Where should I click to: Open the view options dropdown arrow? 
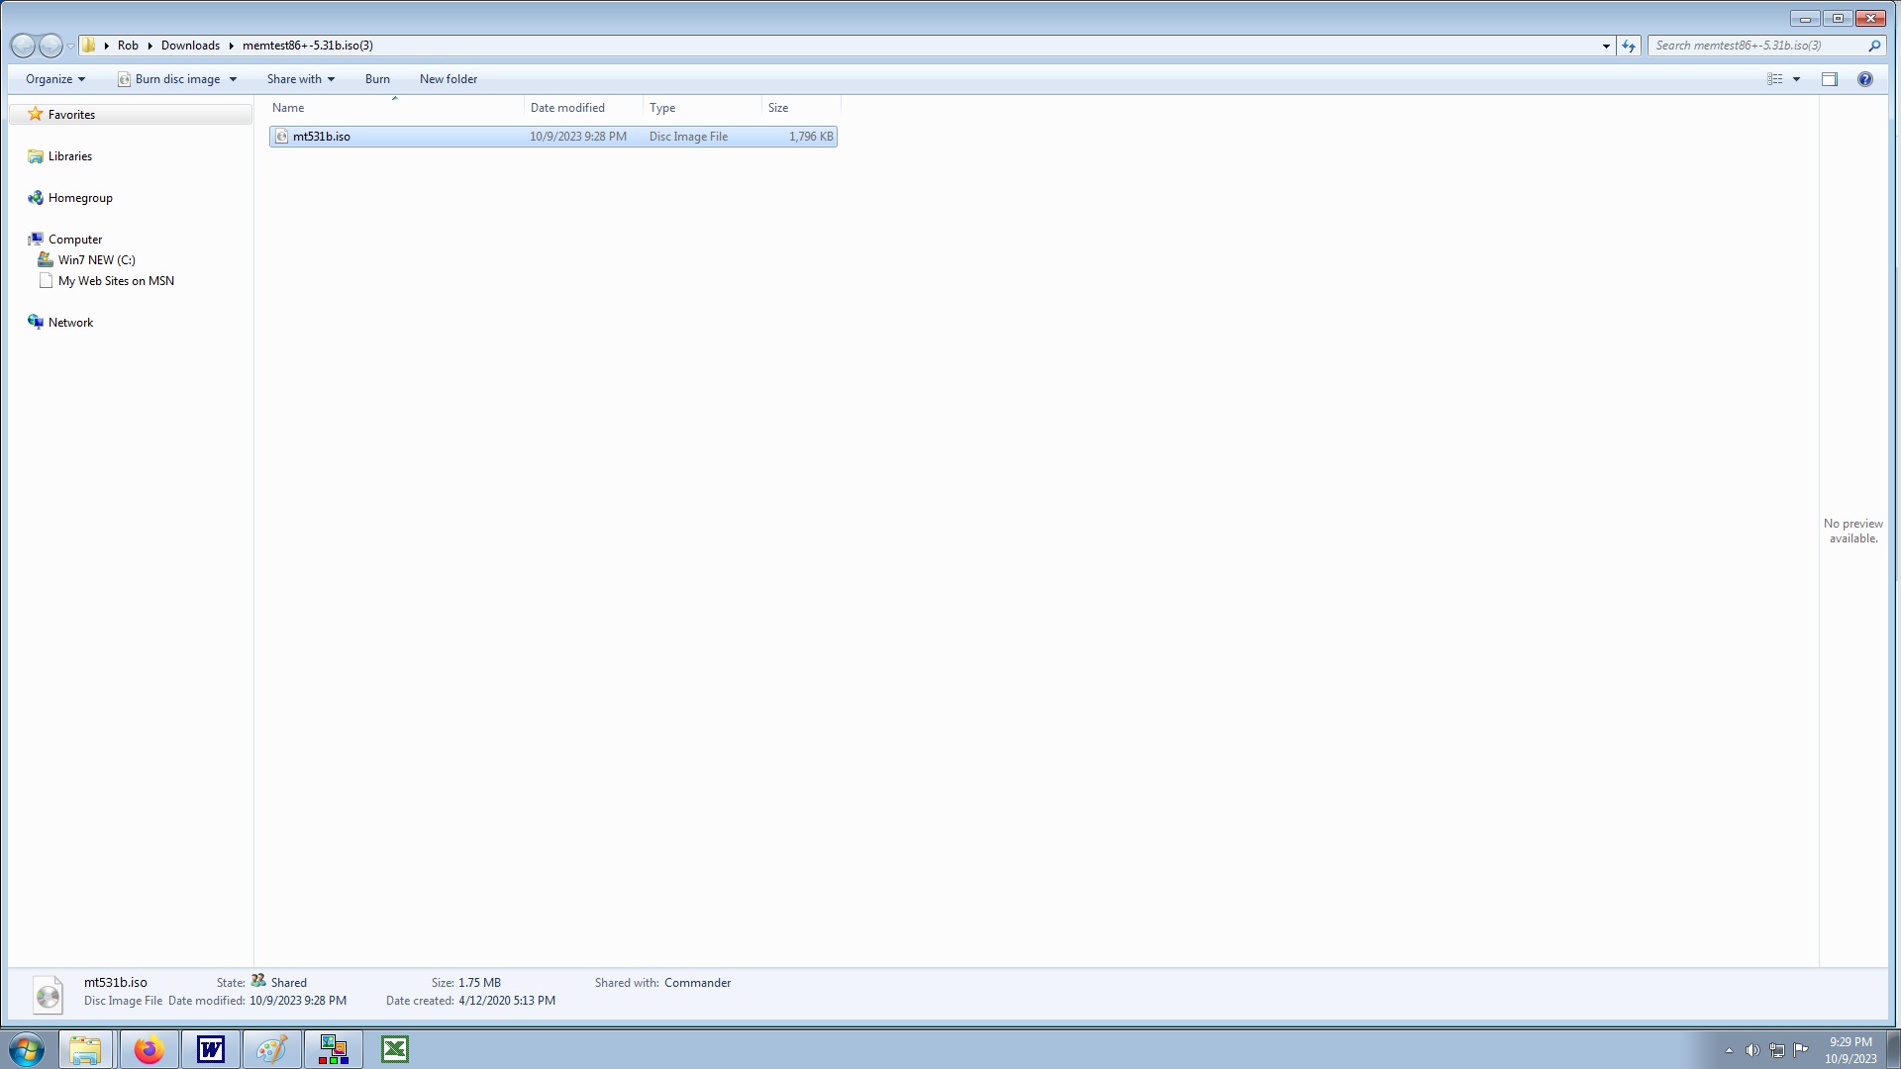pyautogui.click(x=1796, y=79)
